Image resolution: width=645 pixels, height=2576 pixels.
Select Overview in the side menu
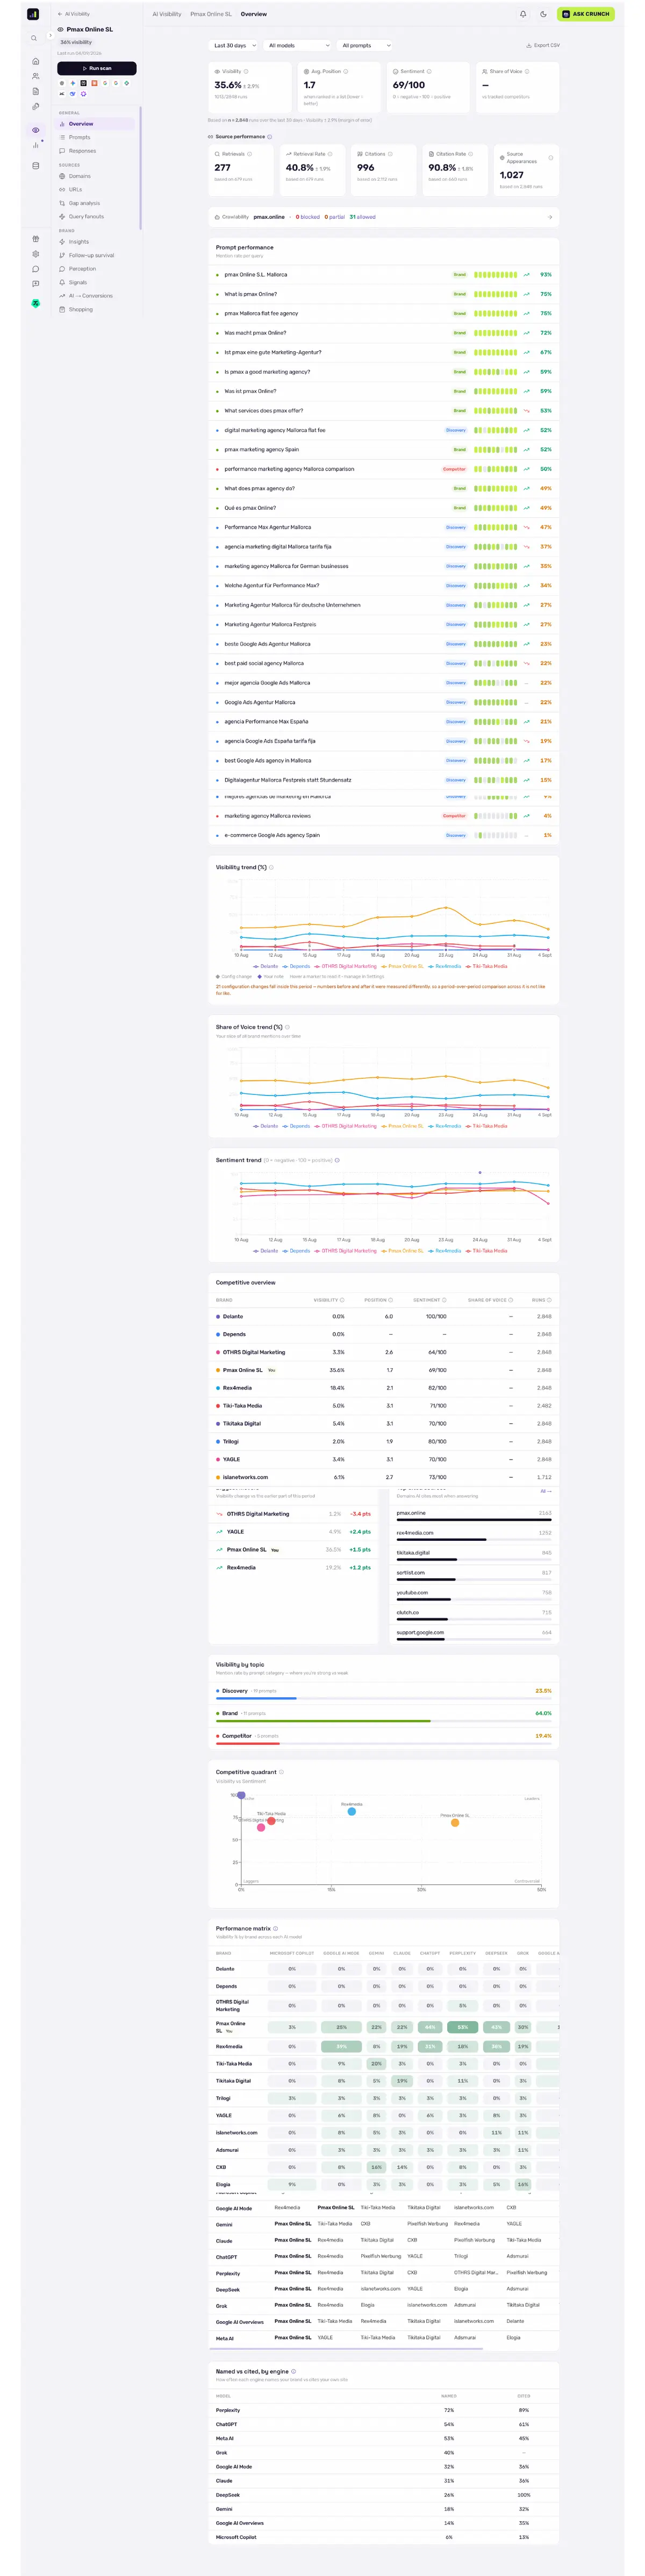tap(96, 124)
